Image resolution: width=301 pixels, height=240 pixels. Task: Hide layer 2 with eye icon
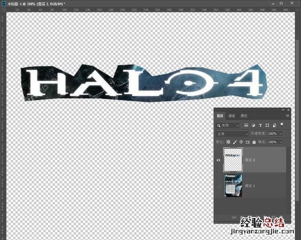pos(218,160)
